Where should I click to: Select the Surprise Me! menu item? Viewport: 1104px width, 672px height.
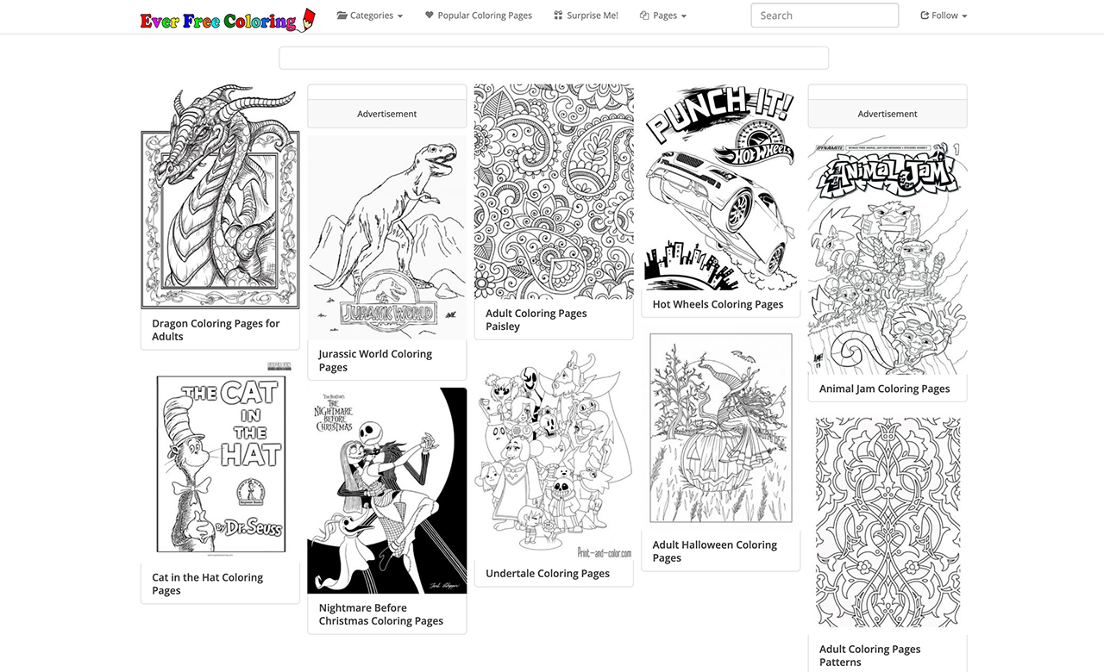(586, 16)
